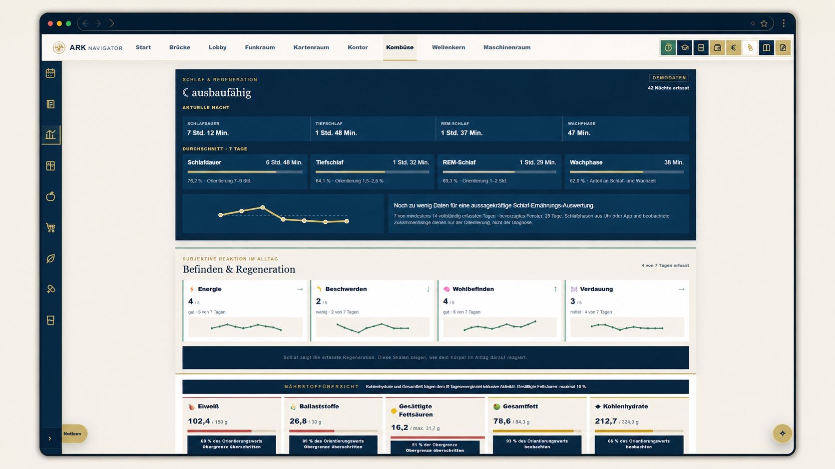Click the DEMODATEN badge
835x469 pixels.
669,78
